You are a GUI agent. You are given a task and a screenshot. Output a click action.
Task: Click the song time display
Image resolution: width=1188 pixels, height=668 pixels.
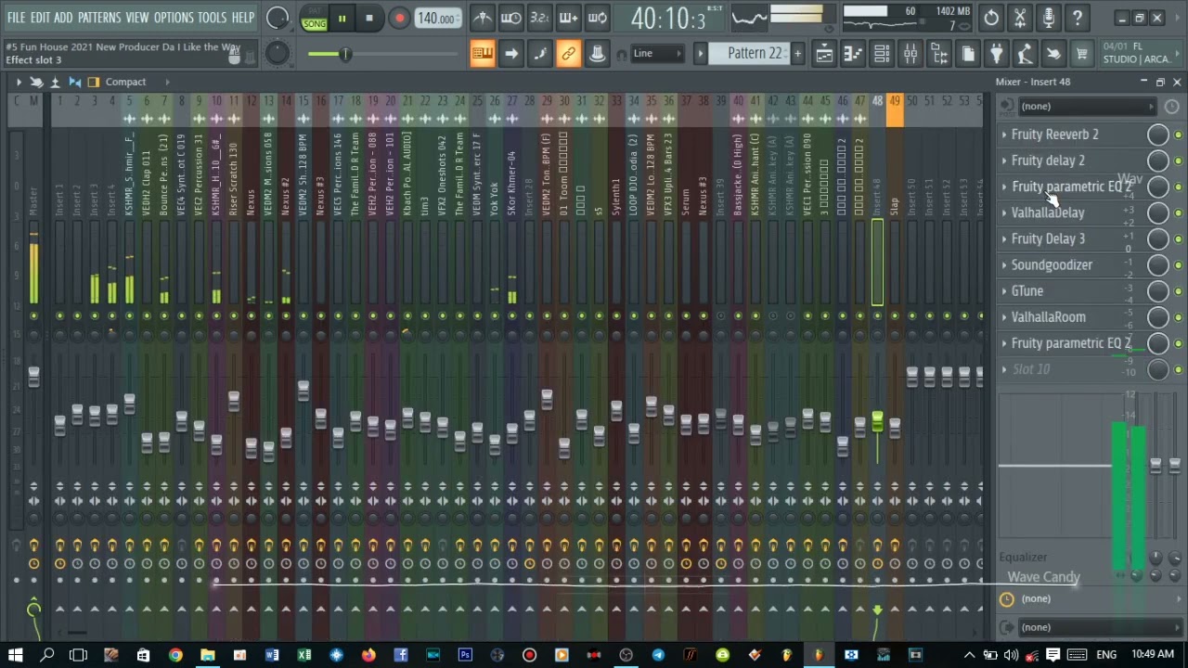pos(667,19)
